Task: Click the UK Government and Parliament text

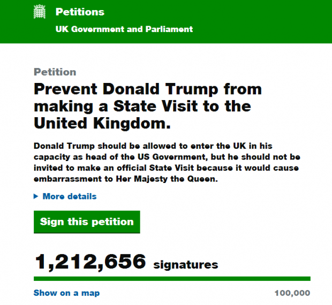Action: pyautogui.click(x=124, y=29)
